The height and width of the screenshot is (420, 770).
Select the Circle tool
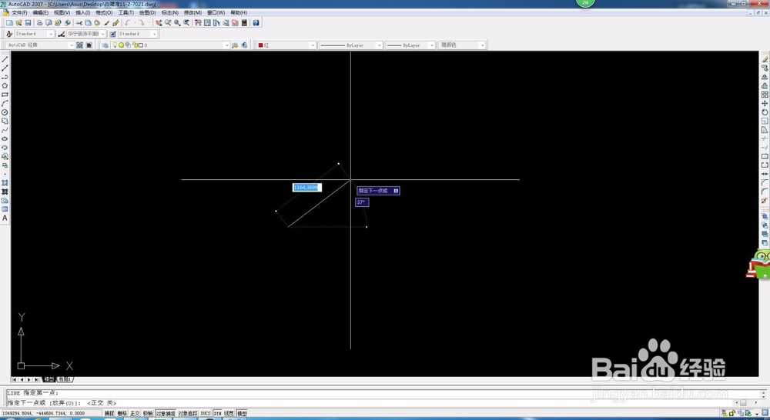(5, 112)
